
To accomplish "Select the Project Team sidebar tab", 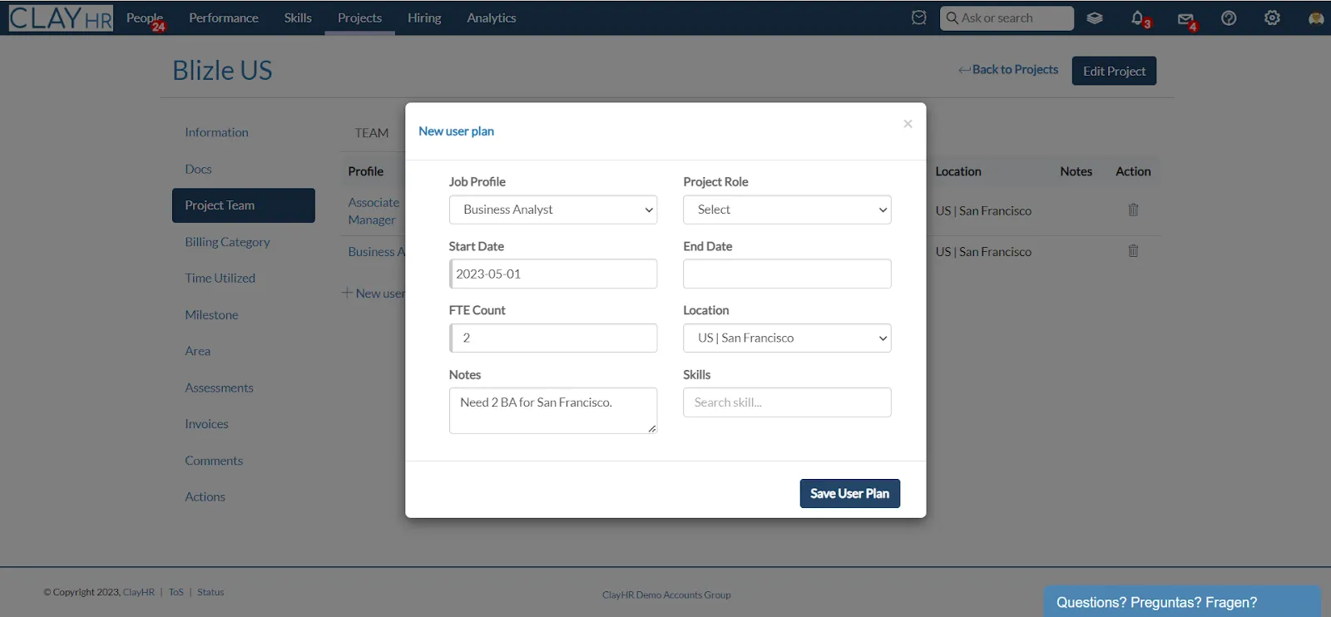I will click(x=244, y=205).
